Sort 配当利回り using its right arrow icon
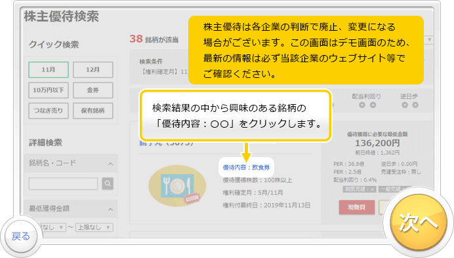This screenshot has width=454, height=258. [373, 105]
